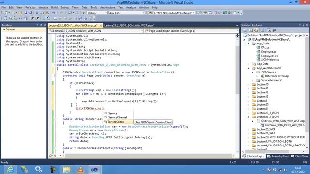
Task: Open the Architecture menu
Action: tap(108, 8)
